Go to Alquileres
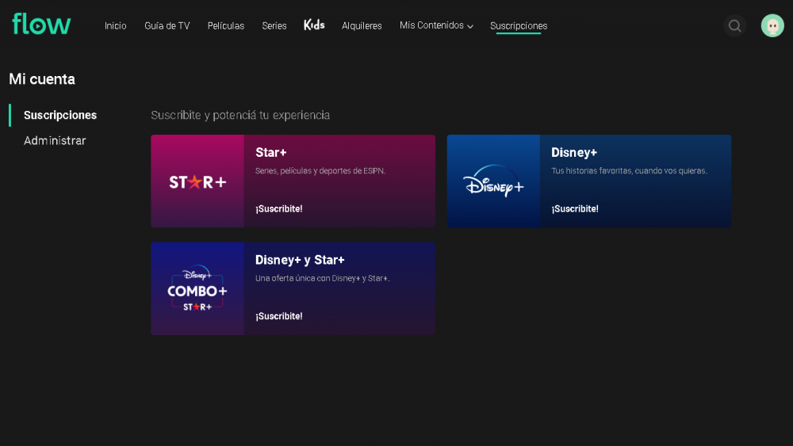The height and width of the screenshot is (446, 793). pos(362,26)
